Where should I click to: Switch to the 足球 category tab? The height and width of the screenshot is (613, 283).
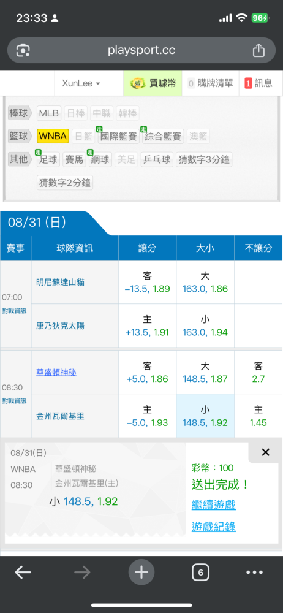coord(48,159)
